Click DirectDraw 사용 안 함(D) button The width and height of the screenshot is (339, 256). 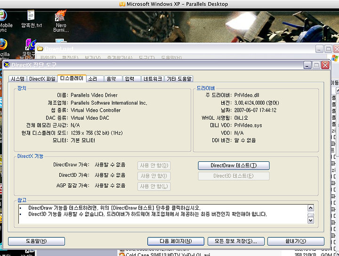(154, 165)
